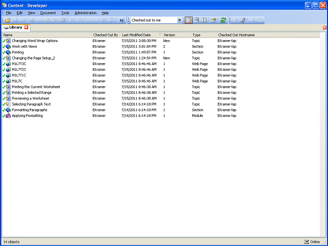Click the Online status indicator icon
This screenshot has height=246, width=328.
(x=306, y=242)
